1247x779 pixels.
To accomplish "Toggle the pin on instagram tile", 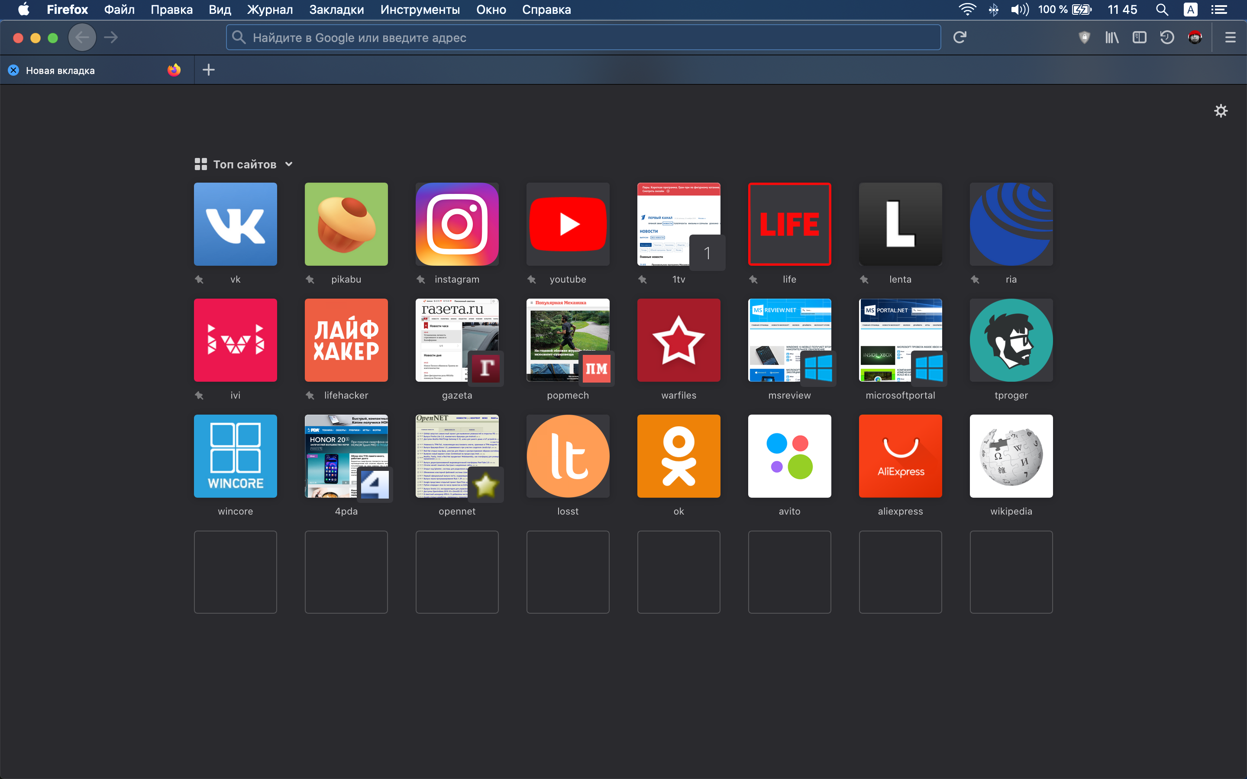I will pos(420,279).
